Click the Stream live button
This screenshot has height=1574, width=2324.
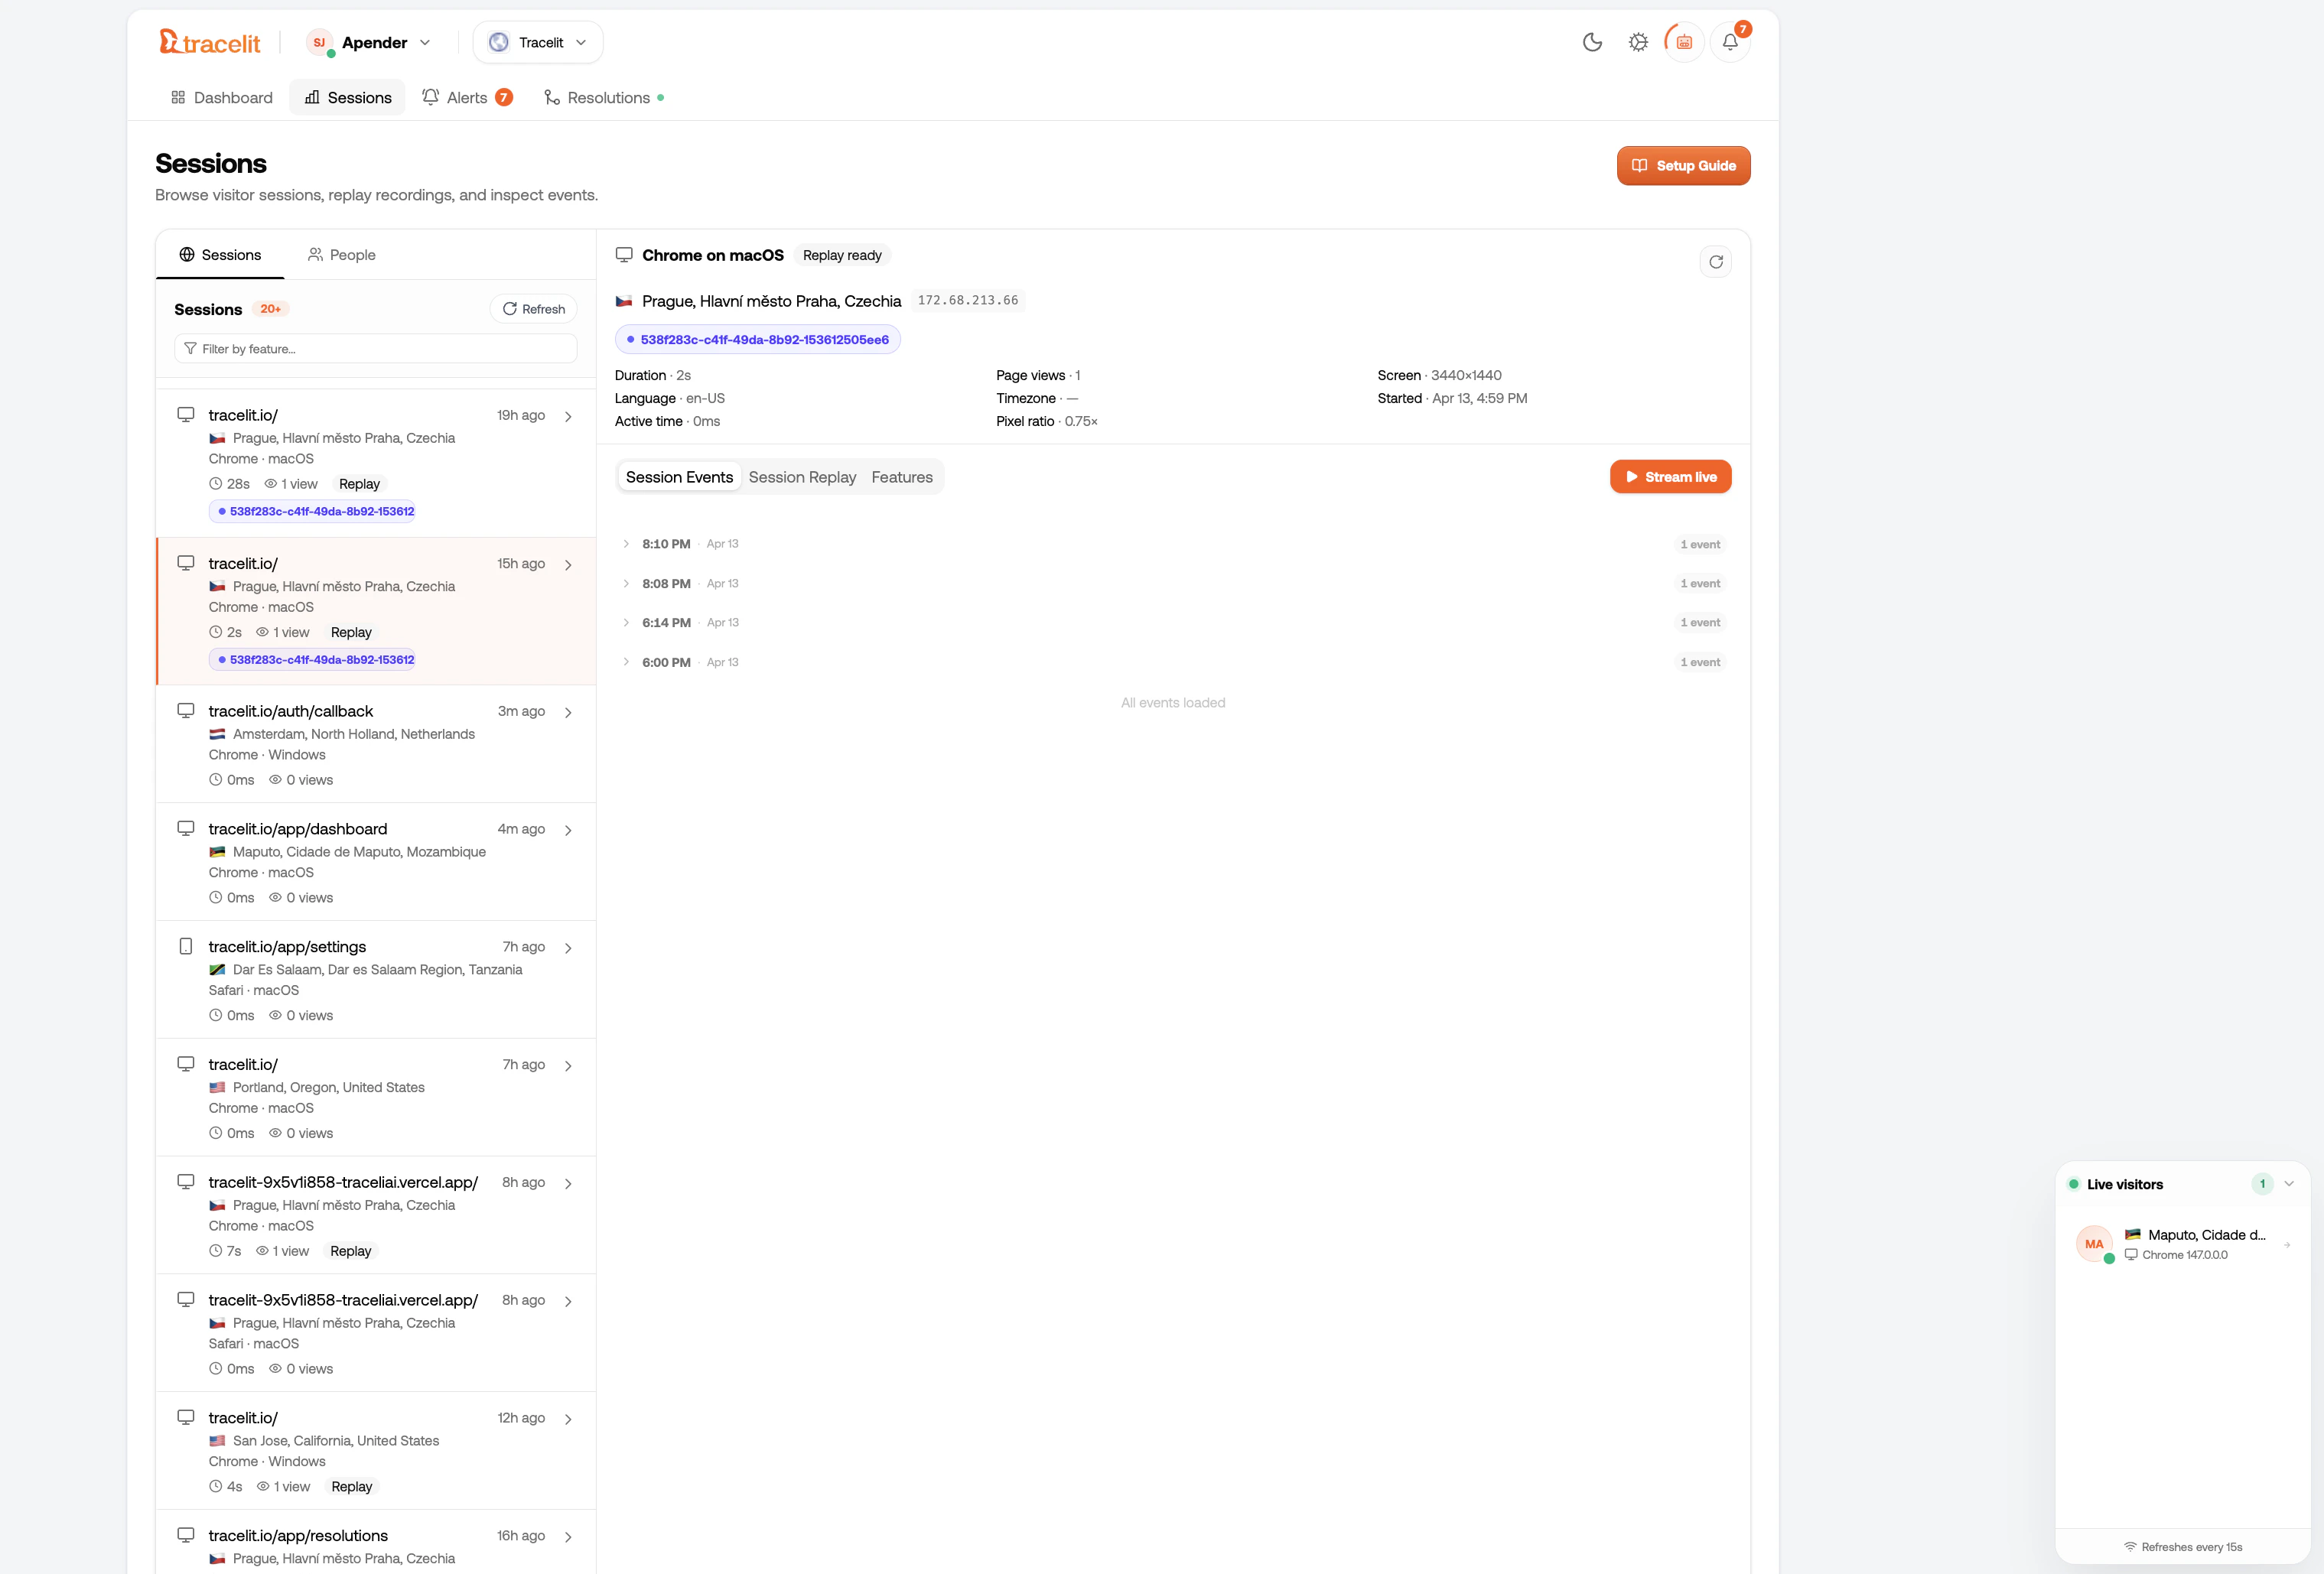tap(1671, 477)
